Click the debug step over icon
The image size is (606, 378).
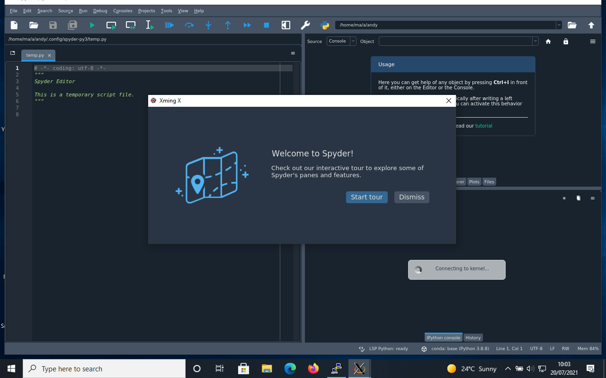click(x=189, y=25)
